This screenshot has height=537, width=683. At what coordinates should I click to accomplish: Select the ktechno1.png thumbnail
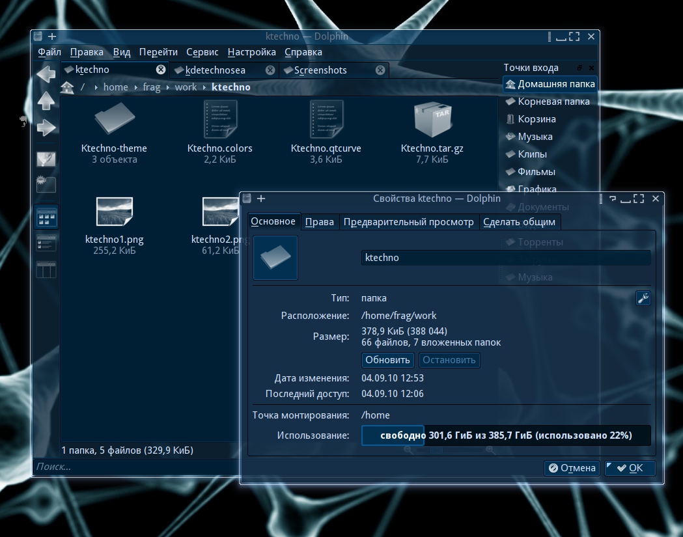(x=114, y=212)
